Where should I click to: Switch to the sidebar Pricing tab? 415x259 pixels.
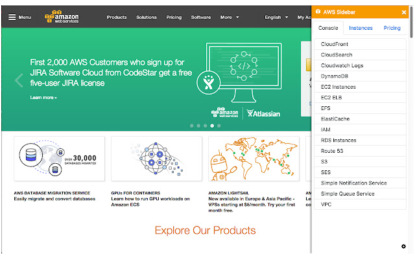[x=392, y=28]
